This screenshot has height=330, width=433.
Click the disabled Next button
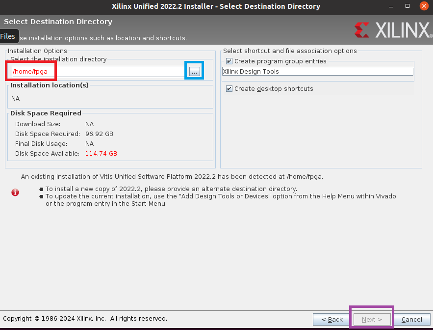[x=372, y=320]
